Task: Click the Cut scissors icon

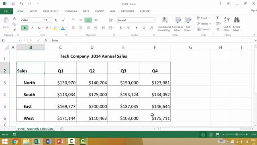Action: [x=14, y=18]
